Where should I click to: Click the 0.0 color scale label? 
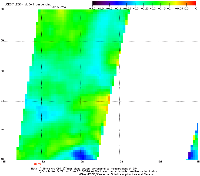186,9
